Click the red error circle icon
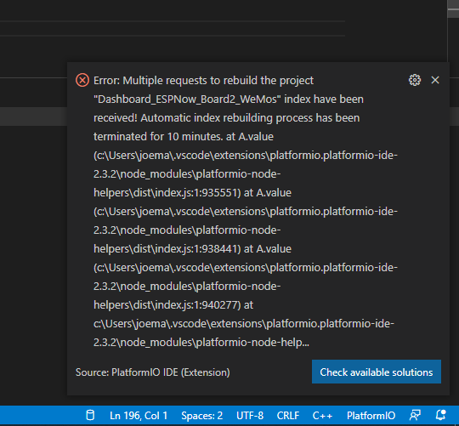This screenshot has width=459, height=426. click(82, 80)
